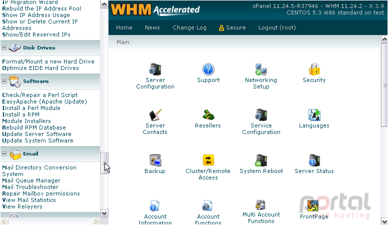
Task: Open Rebuild RPM Database
Action: [x=34, y=127]
